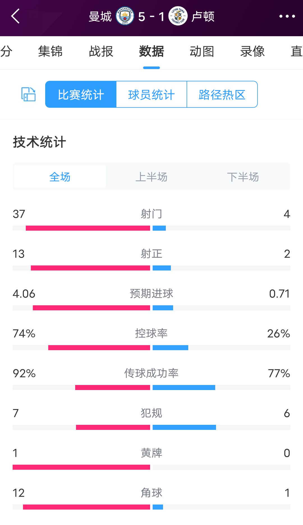Tap the 曼城 team name in header

pos(100,17)
